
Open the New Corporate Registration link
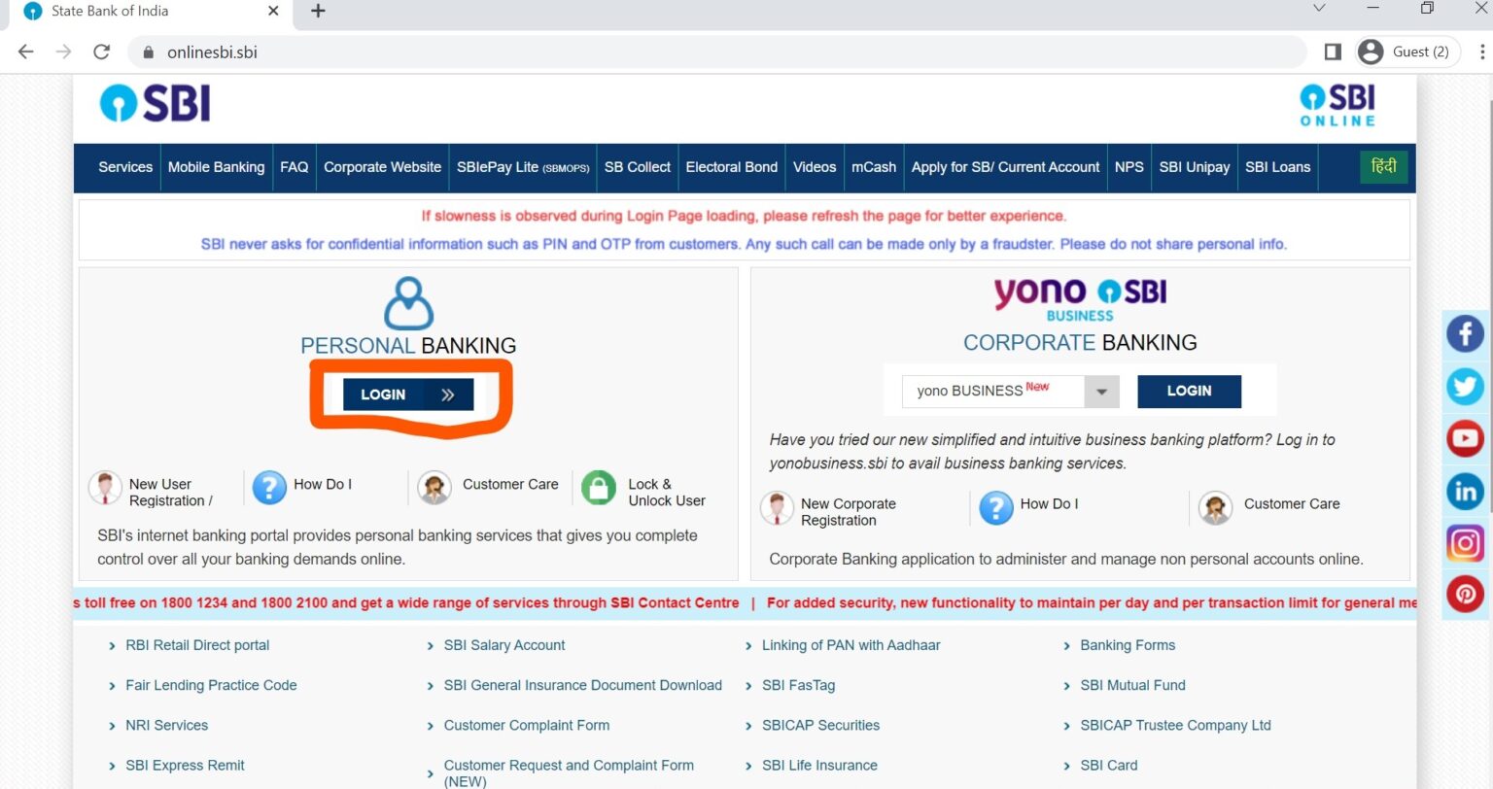click(849, 512)
